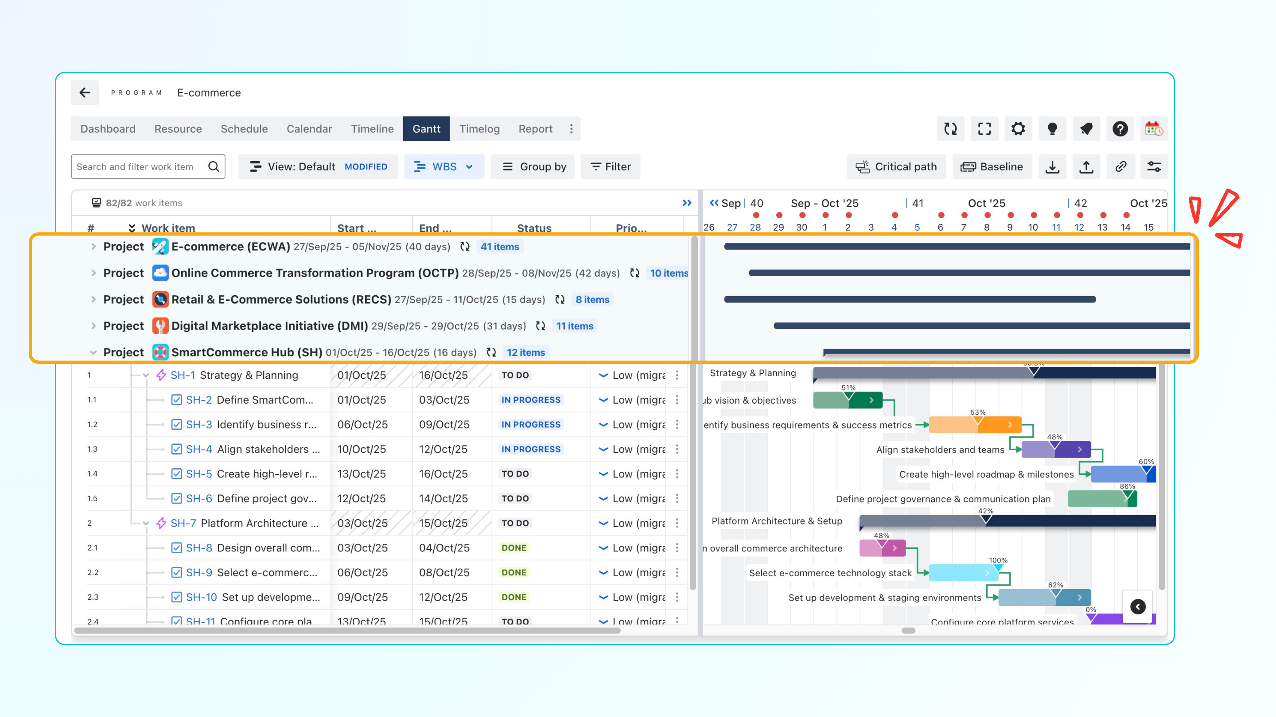Click the lightbulb tips icon
Image resolution: width=1276 pixels, height=717 pixels.
pyautogui.click(x=1052, y=129)
